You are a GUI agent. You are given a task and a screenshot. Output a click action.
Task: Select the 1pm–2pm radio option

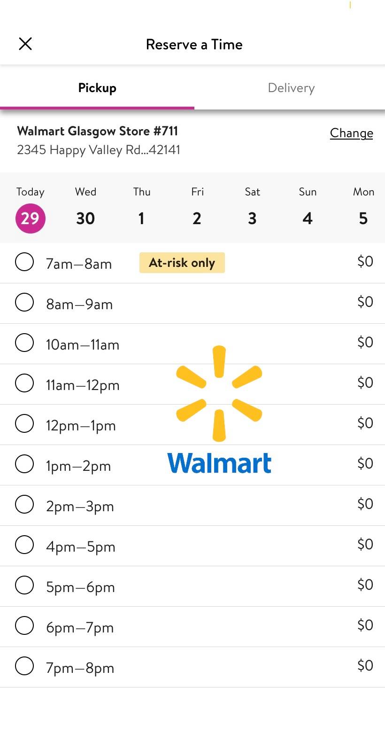coord(24,464)
